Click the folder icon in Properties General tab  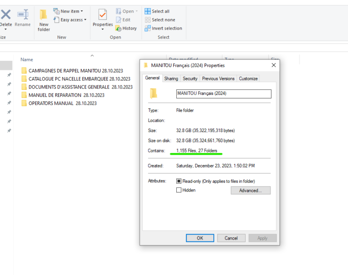coord(153,93)
